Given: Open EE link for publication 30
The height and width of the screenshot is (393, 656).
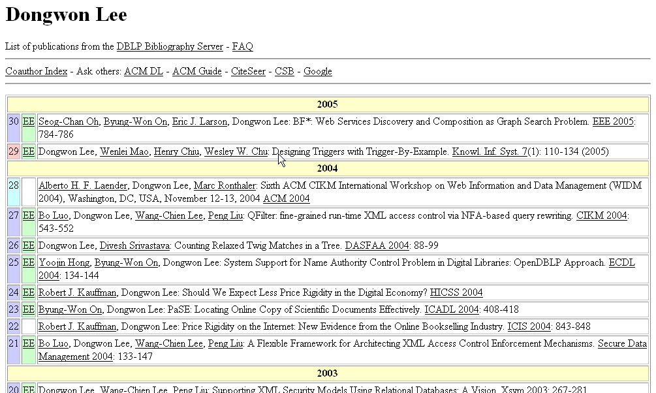Looking at the screenshot, I should point(28,121).
